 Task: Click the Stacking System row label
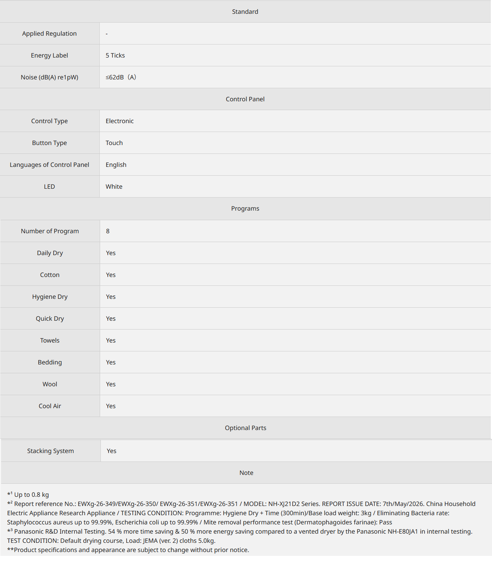point(51,451)
